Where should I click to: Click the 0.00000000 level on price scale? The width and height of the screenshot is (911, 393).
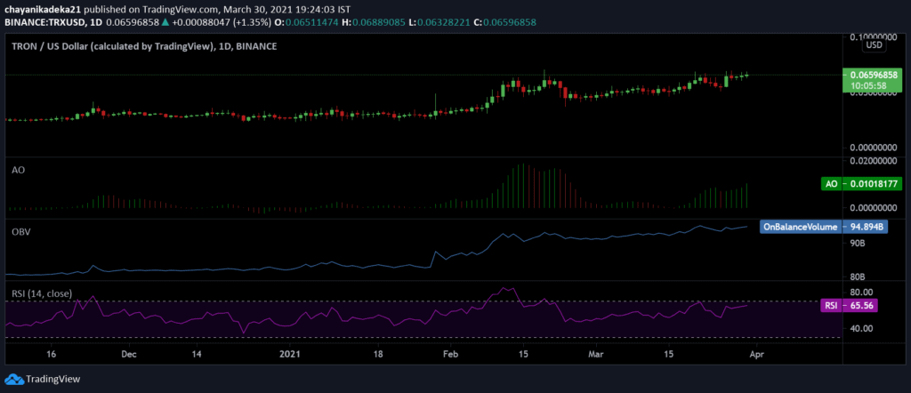point(874,148)
